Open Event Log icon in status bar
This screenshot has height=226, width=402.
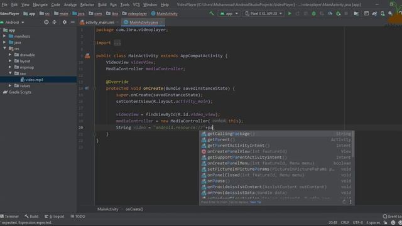pyautogui.click(x=384, y=216)
